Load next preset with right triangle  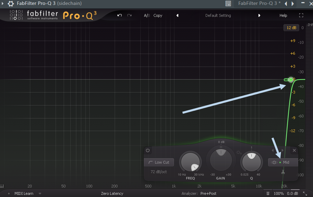tap(259, 15)
